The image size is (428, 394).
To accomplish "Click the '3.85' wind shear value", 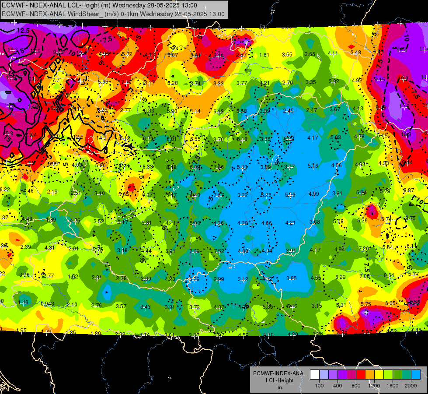I will (x=292, y=278).
